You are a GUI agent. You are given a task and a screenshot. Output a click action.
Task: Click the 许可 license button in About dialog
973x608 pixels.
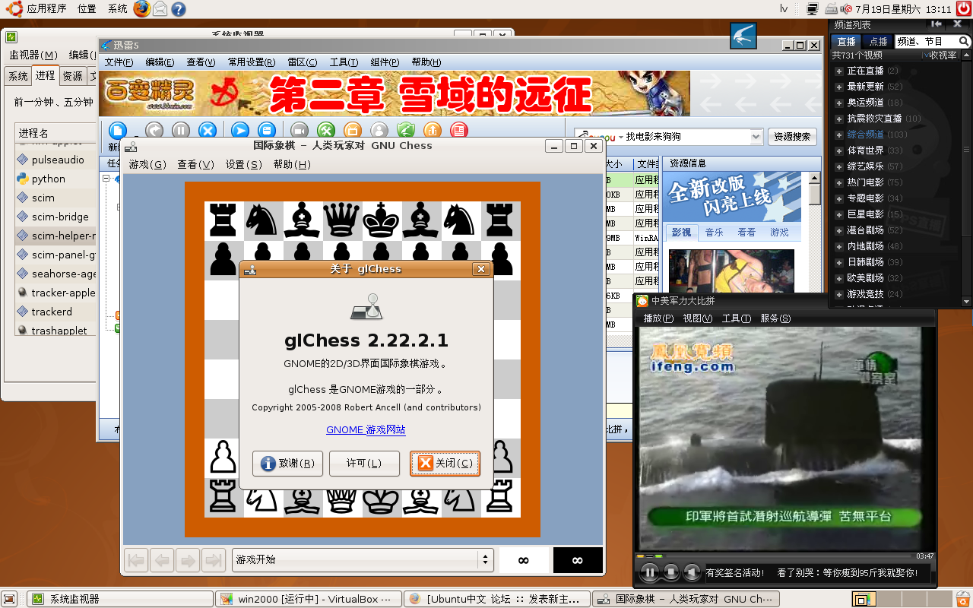364,464
